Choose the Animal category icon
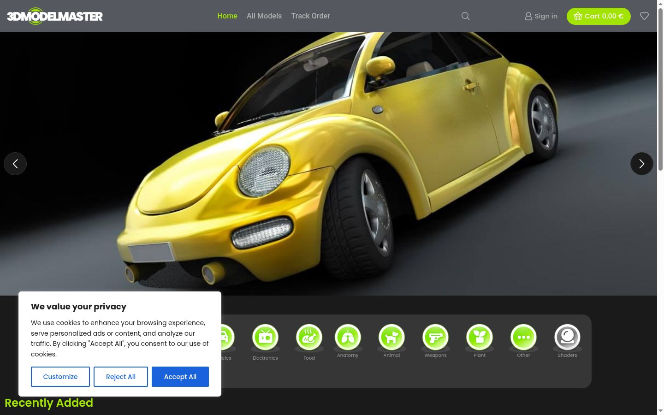The width and height of the screenshot is (664, 415). pyautogui.click(x=391, y=338)
